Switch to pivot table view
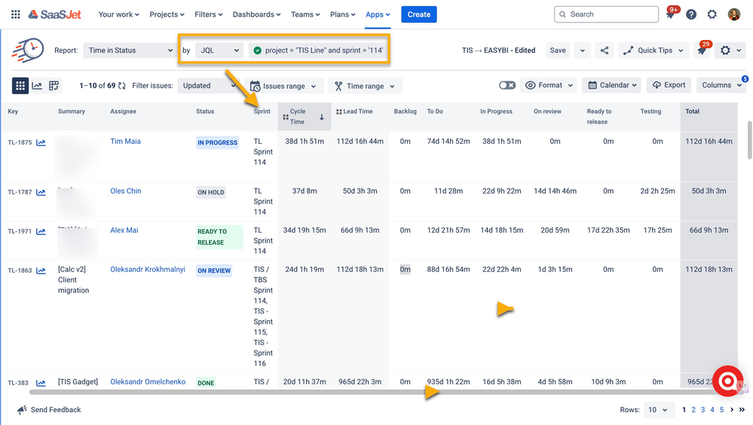The height and width of the screenshot is (425, 753). pos(54,86)
